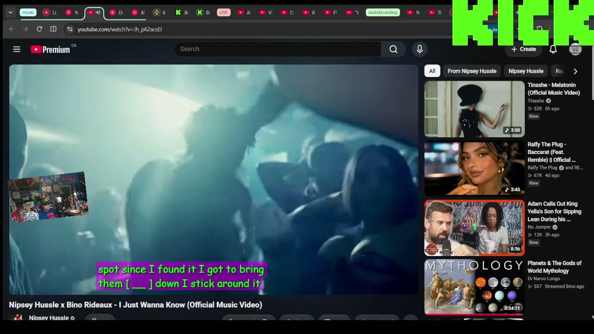Screen dimensions: 594x334
Task: Click "Planets & The Gods of World Mythology" title
Action: (555, 267)
